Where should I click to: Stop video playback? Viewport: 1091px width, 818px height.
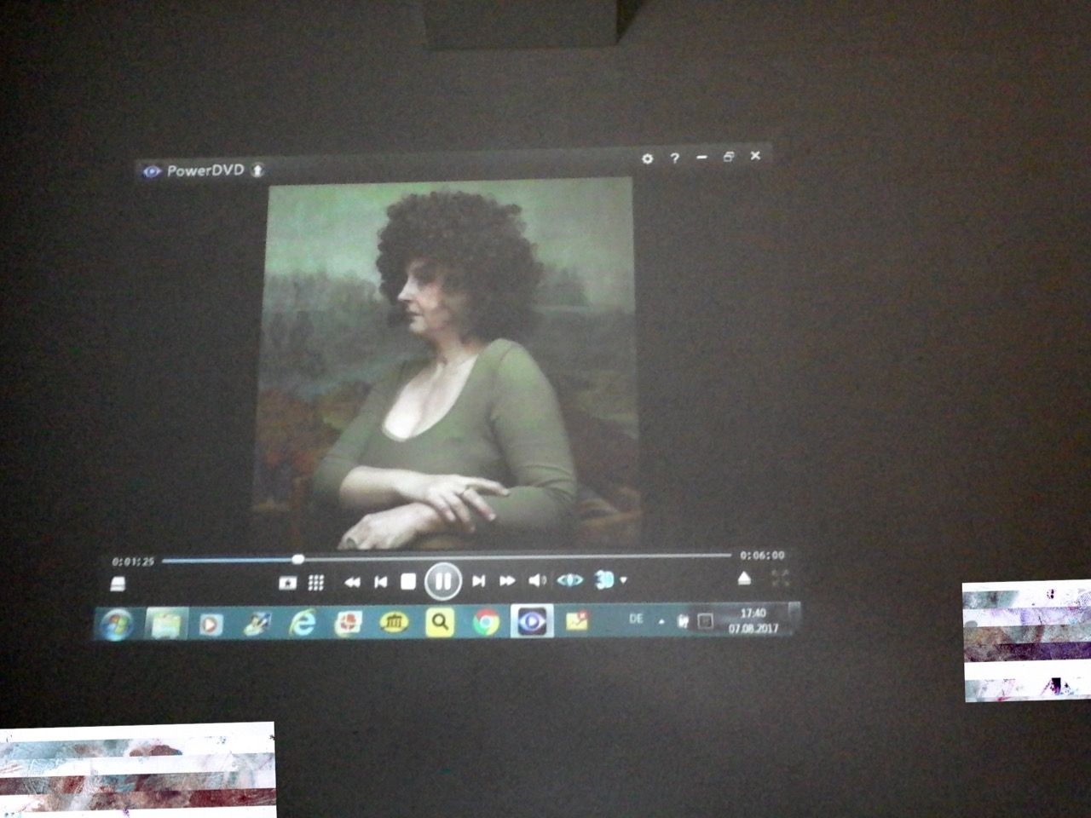pyautogui.click(x=408, y=581)
